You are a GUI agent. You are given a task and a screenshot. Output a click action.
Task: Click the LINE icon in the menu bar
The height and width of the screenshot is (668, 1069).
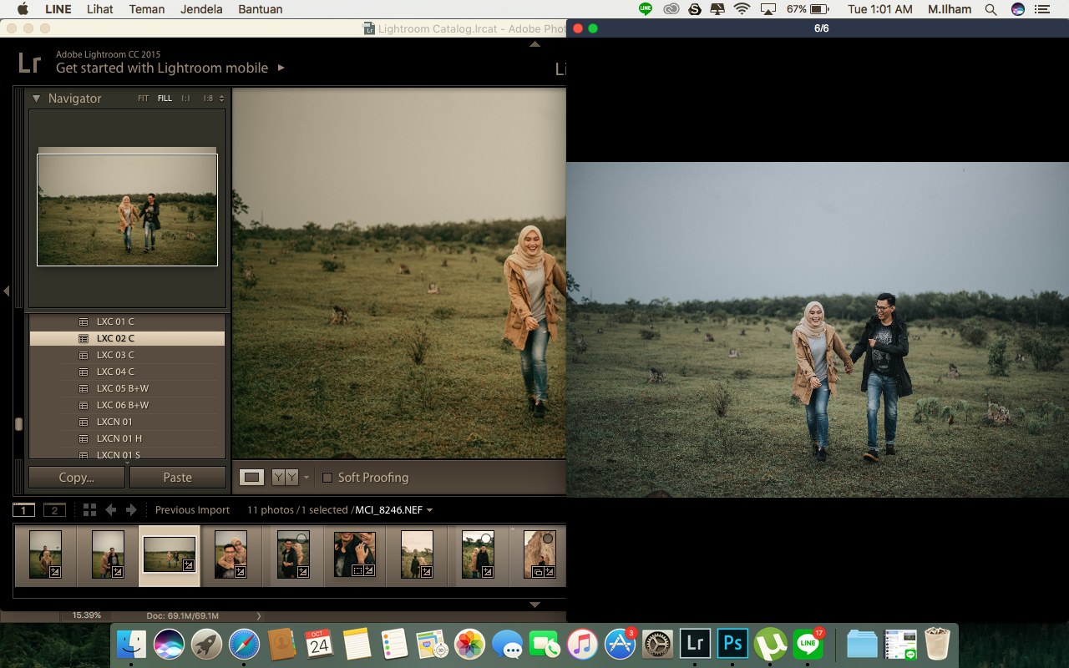coord(646,9)
